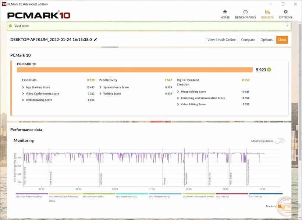Toggle CPU Clock Frequency legend item
Image resolution: width=302 pixels, height=220 pixels.
pos(32,195)
